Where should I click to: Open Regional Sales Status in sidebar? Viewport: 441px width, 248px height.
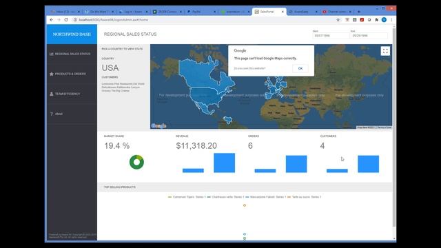pos(72,54)
